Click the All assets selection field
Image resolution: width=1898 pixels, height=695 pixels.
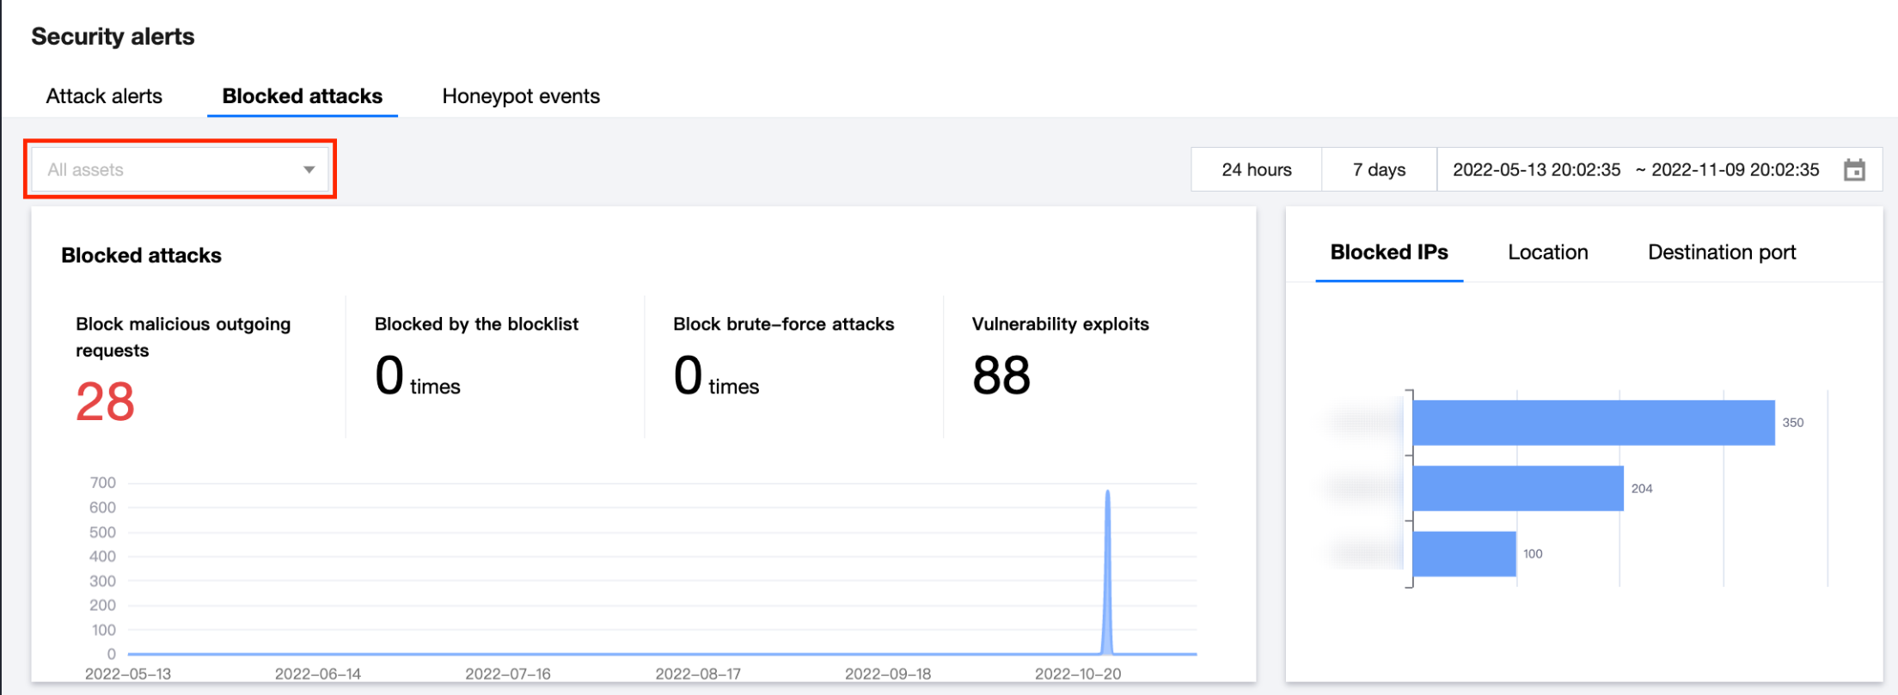[180, 169]
